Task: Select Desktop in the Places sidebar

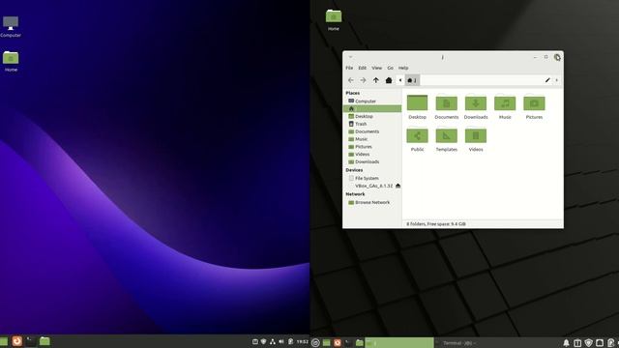Action: (372, 116)
